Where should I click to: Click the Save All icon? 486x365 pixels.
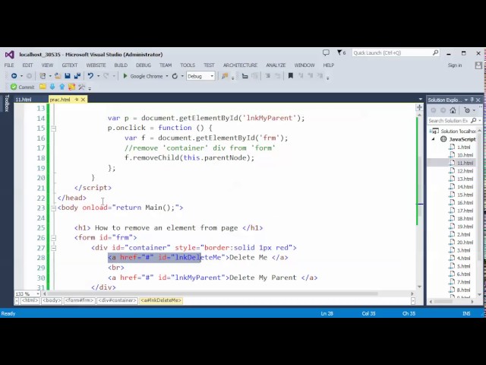(x=77, y=76)
